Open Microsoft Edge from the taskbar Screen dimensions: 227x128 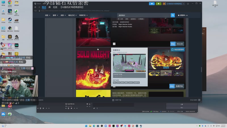pos(94,126)
